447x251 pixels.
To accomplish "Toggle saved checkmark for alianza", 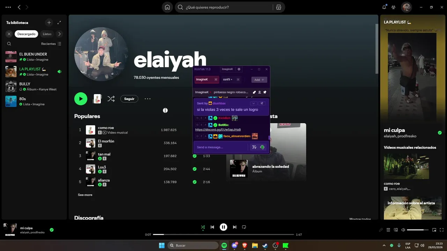I will pos(195,182).
